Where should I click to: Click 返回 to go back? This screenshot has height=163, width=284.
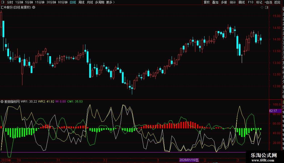pos(277,2)
